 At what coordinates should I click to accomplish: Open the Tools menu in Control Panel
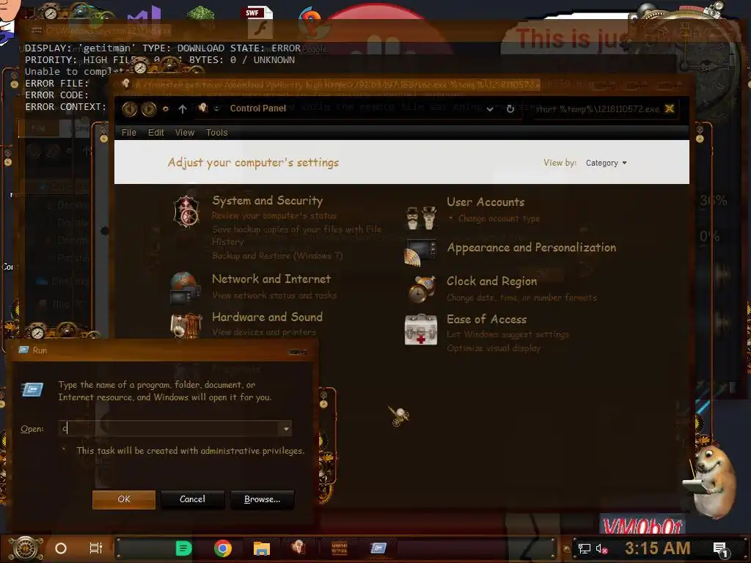(x=216, y=133)
